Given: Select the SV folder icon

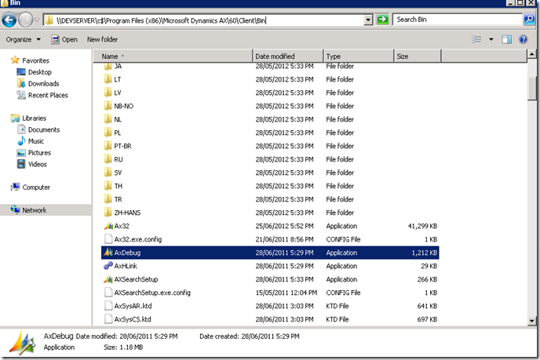Looking at the screenshot, I should [x=108, y=173].
